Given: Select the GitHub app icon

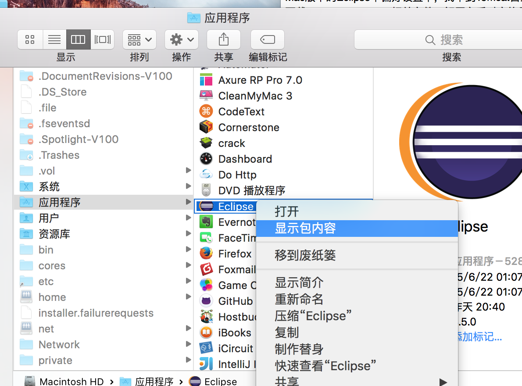Looking at the screenshot, I should click(x=206, y=301).
